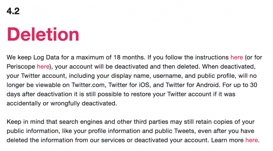Screen dimensions: 273x151
Task: Follow the 'Learn more here' link
Action: (252, 140)
